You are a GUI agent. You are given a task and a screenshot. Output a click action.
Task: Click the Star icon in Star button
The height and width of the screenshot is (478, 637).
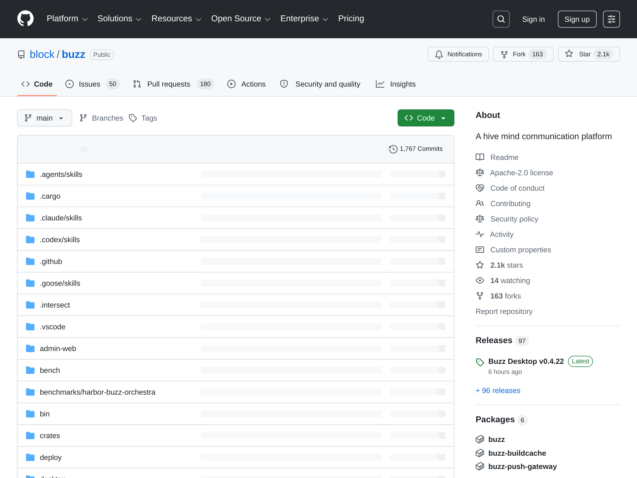[569, 54]
